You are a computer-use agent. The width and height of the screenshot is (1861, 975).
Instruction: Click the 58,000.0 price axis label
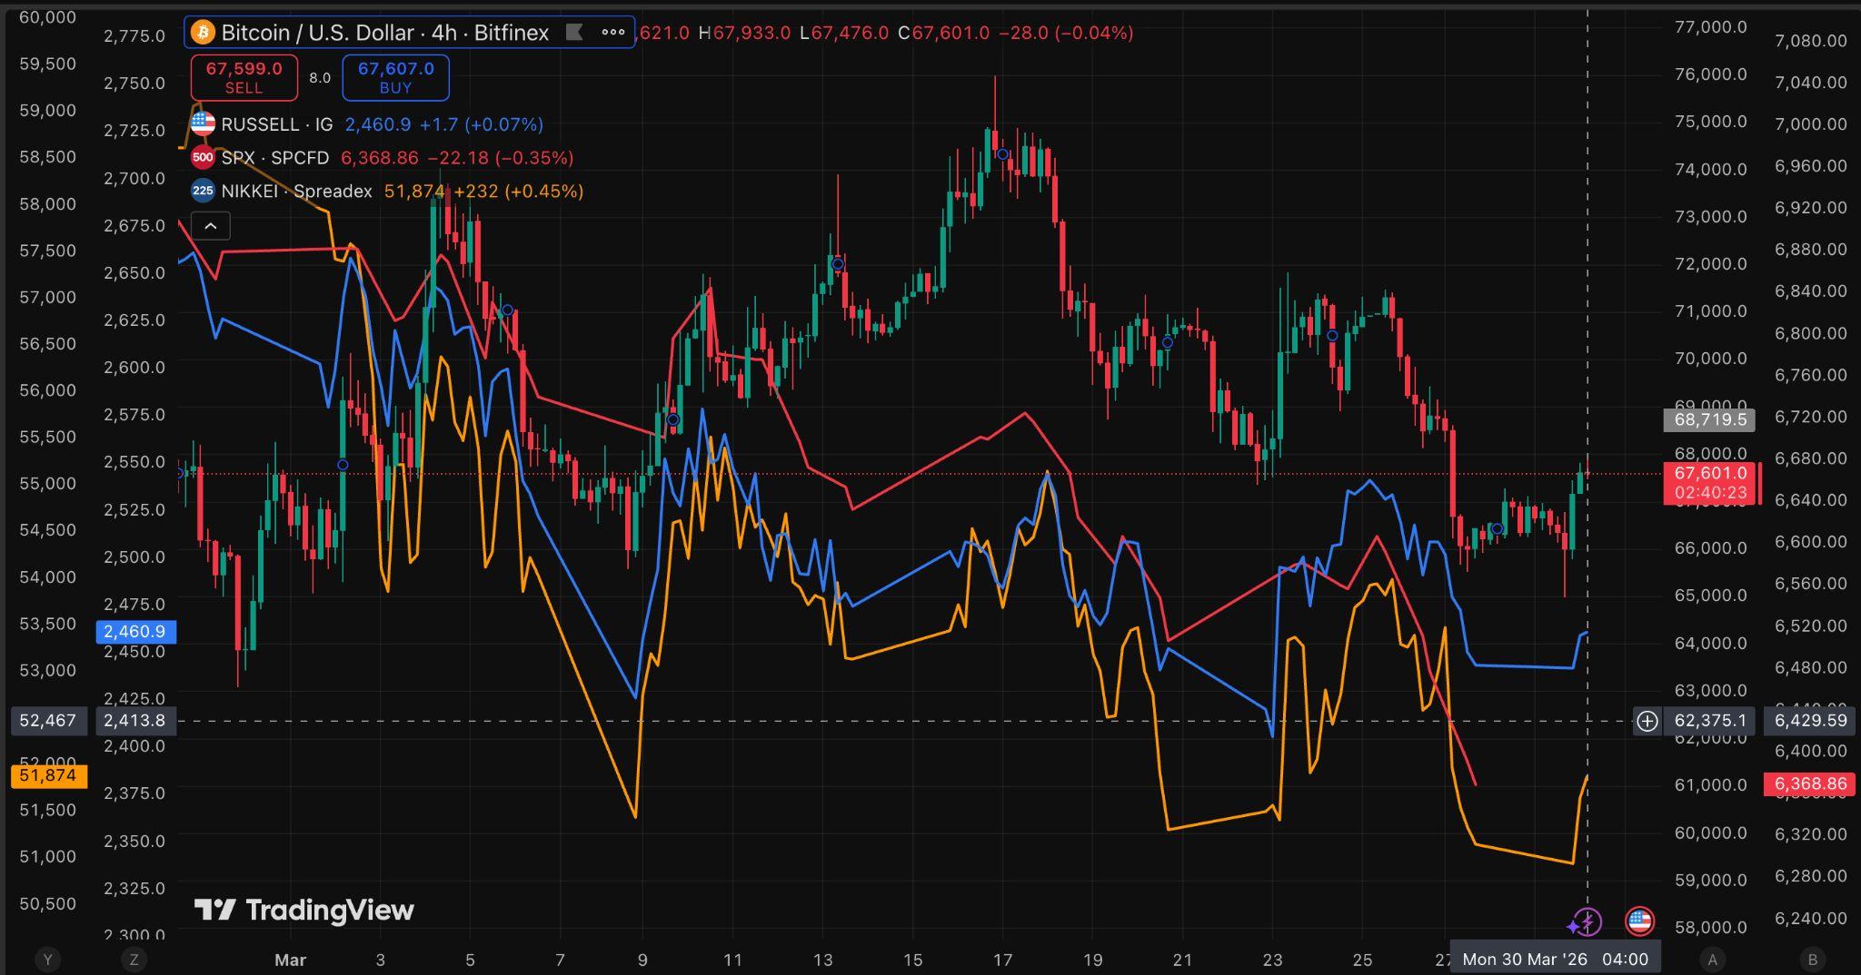[x=1711, y=927]
